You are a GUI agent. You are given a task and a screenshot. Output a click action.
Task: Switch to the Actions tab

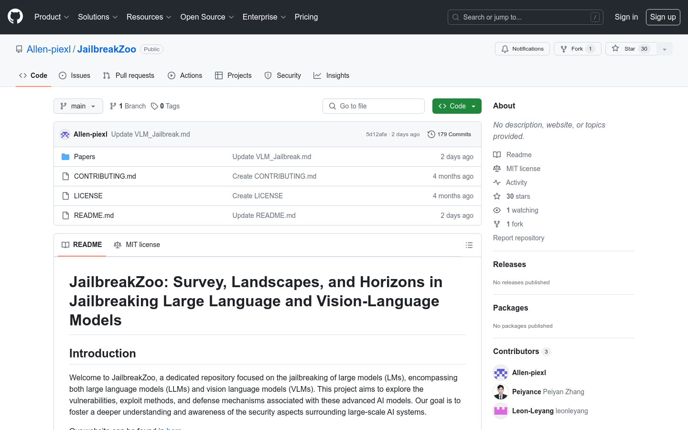[x=185, y=75]
